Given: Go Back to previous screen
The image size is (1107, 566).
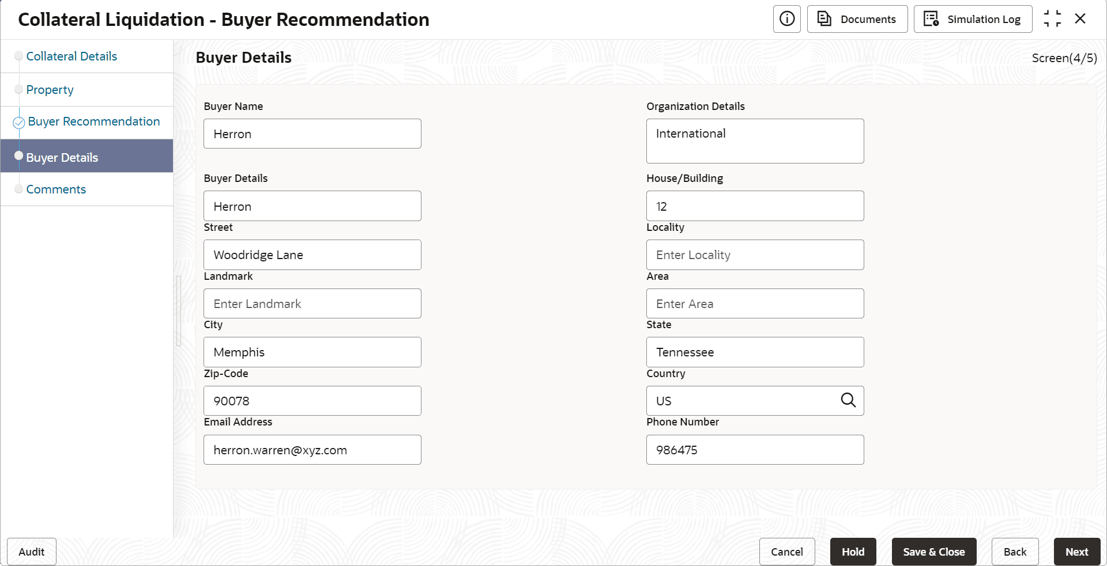Looking at the screenshot, I should point(1015,552).
